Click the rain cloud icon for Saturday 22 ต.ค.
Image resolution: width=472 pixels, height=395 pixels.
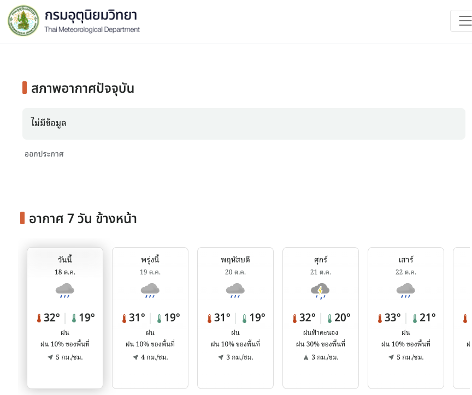point(406,290)
